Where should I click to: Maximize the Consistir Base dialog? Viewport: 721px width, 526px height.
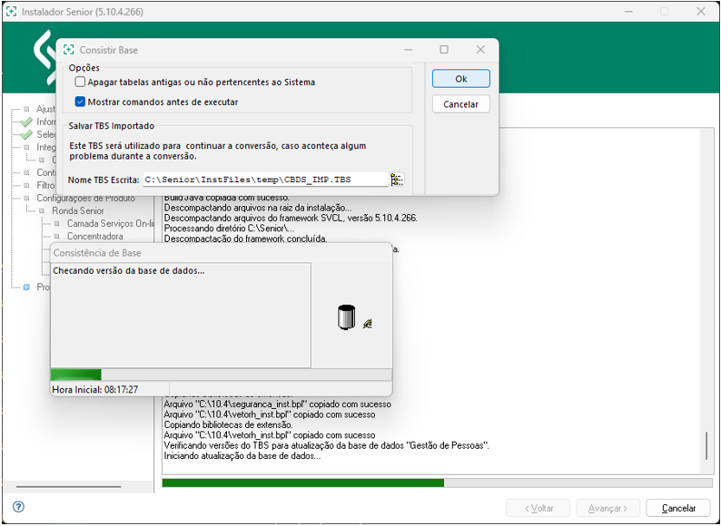pos(444,49)
